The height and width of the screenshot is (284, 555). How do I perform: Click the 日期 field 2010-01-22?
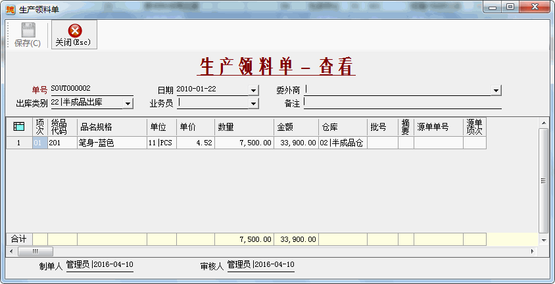click(x=212, y=89)
